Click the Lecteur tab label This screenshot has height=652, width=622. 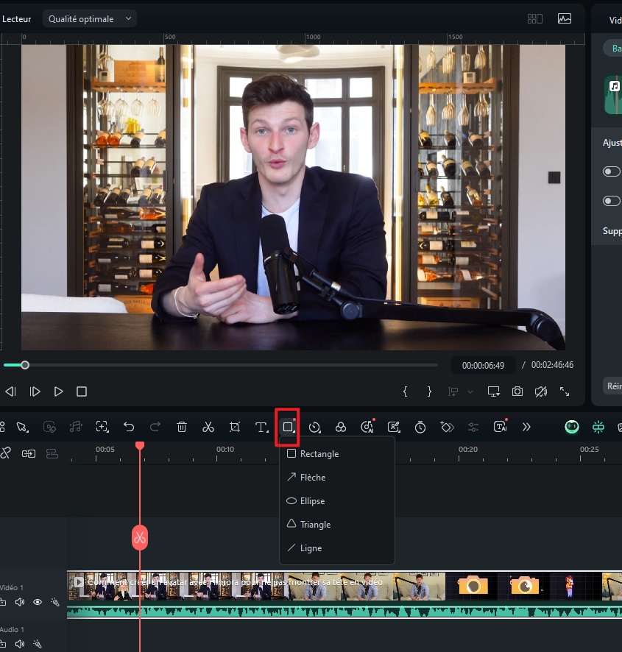[x=16, y=19]
